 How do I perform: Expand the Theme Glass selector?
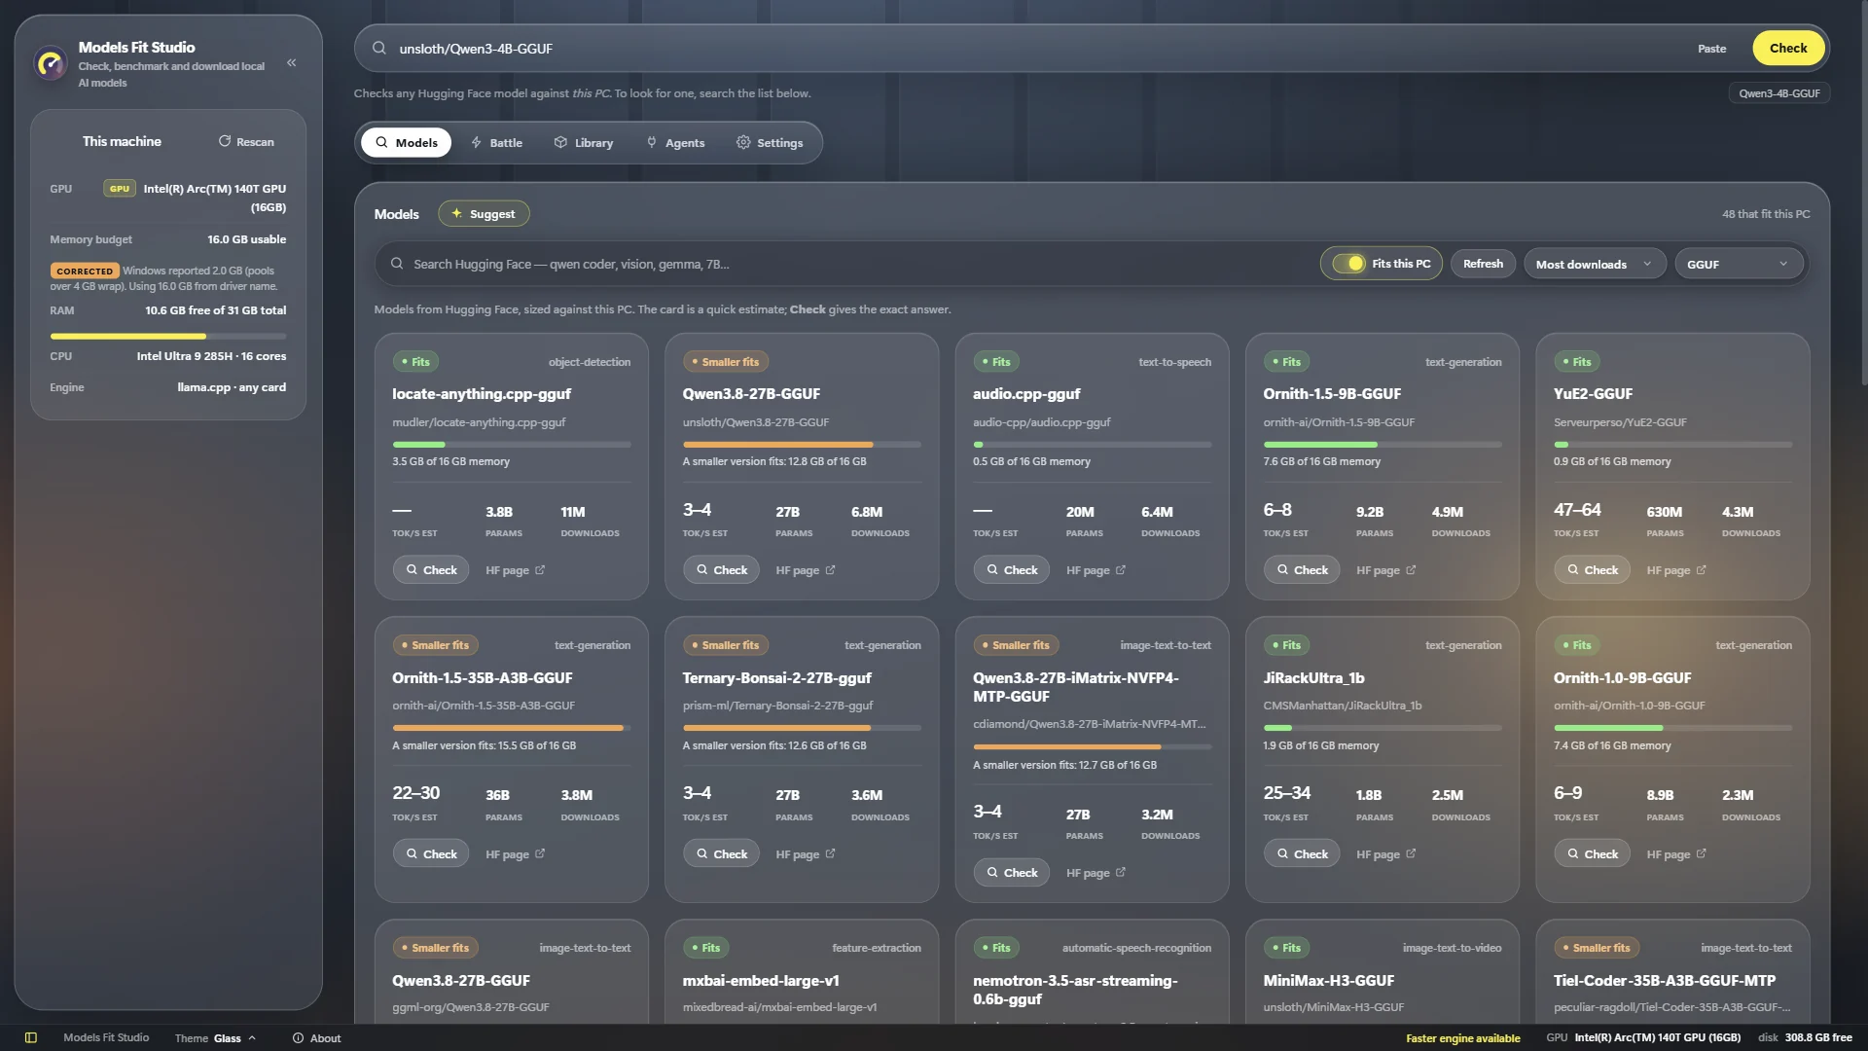coord(215,1037)
